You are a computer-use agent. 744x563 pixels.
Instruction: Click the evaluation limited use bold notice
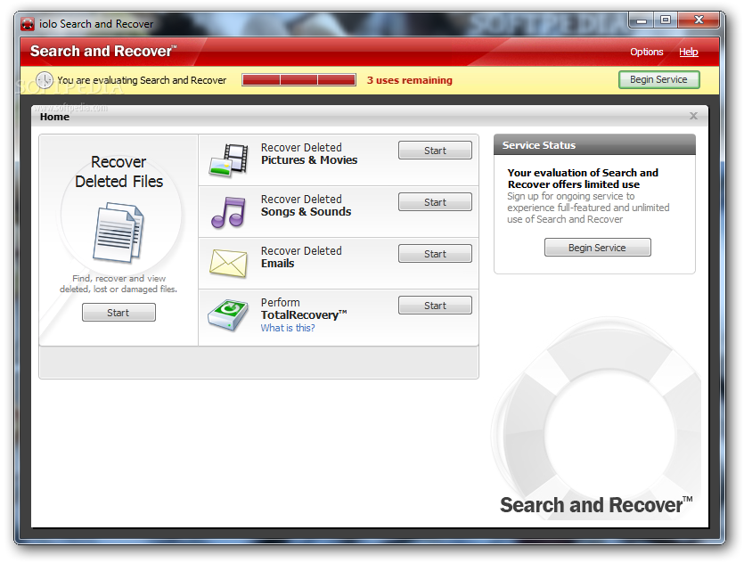pyautogui.click(x=583, y=178)
